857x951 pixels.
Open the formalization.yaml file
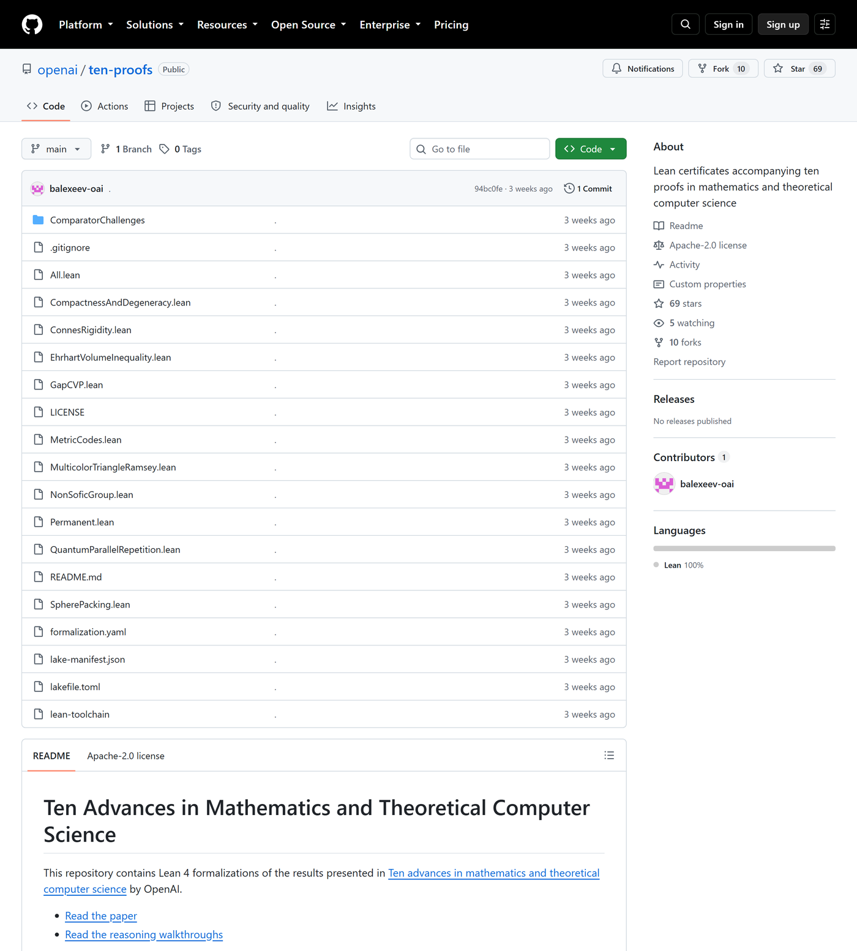coord(88,632)
